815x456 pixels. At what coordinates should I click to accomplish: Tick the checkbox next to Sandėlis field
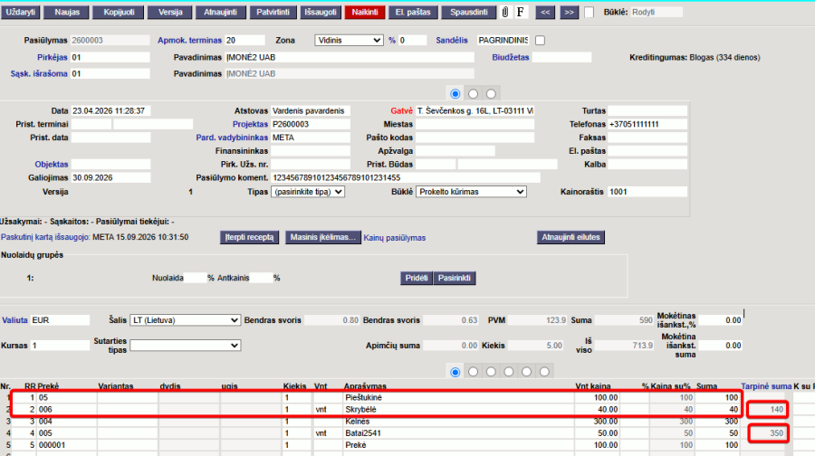click(x=540, y=41)
